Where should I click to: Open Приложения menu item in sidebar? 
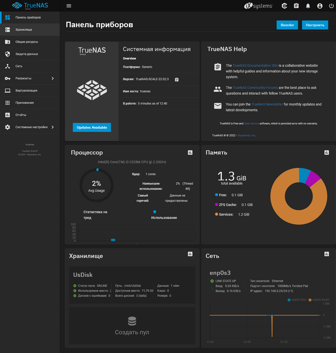pos(30,103)
